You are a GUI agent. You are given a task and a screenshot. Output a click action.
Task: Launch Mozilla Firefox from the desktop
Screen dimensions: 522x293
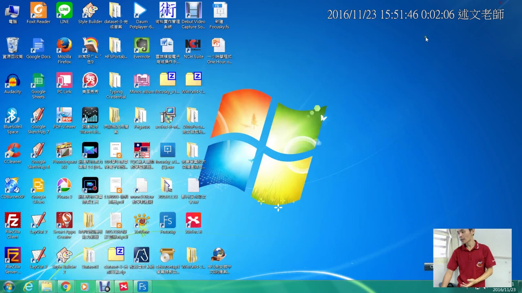point(64,50)
